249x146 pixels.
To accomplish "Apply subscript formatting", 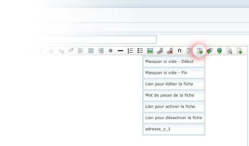I will [x=61, y=51].
